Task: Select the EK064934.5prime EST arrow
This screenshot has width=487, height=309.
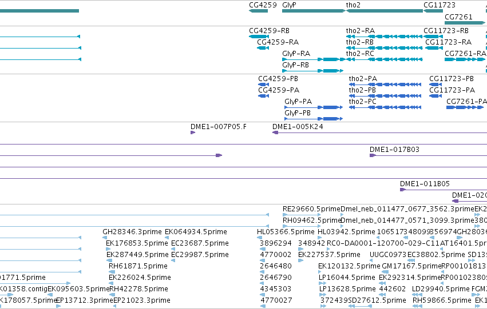Action: click(167, 238)
